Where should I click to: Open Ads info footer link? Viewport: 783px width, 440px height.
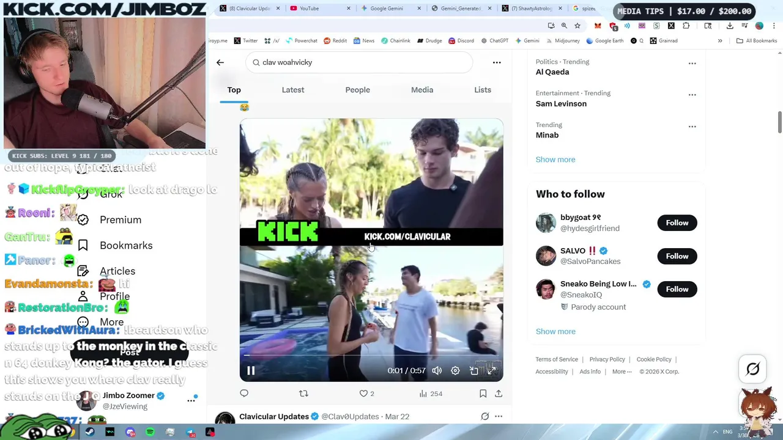590,372
